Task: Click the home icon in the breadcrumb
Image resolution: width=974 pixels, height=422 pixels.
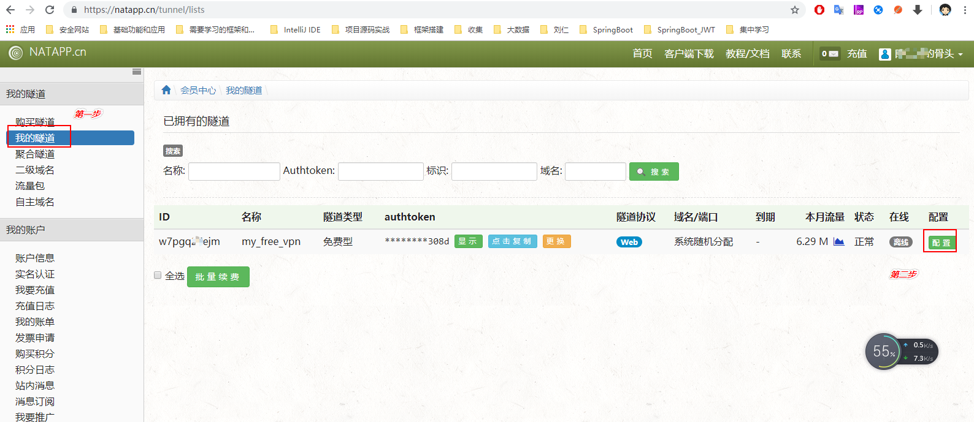Action: [x=166, y=90]
